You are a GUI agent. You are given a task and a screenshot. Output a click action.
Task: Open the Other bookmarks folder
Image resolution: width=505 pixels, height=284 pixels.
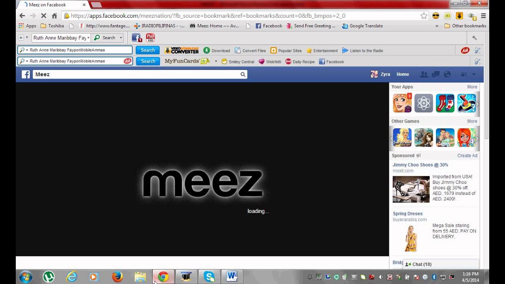(x=465, y=26)
